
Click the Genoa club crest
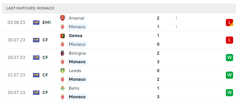[63, 36]
